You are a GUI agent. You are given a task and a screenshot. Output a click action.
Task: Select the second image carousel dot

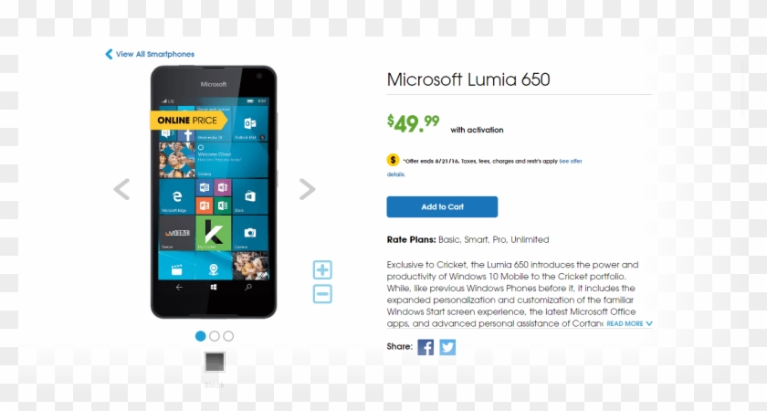(x=215, y=336)
